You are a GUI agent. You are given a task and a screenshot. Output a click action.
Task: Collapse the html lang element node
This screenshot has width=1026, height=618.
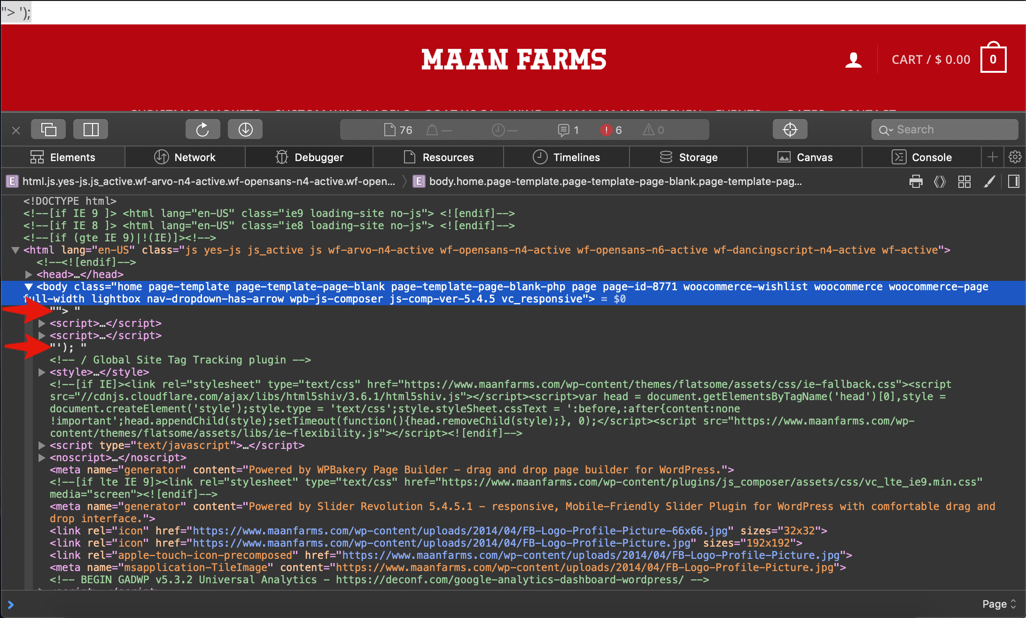(x=16, y=250)
